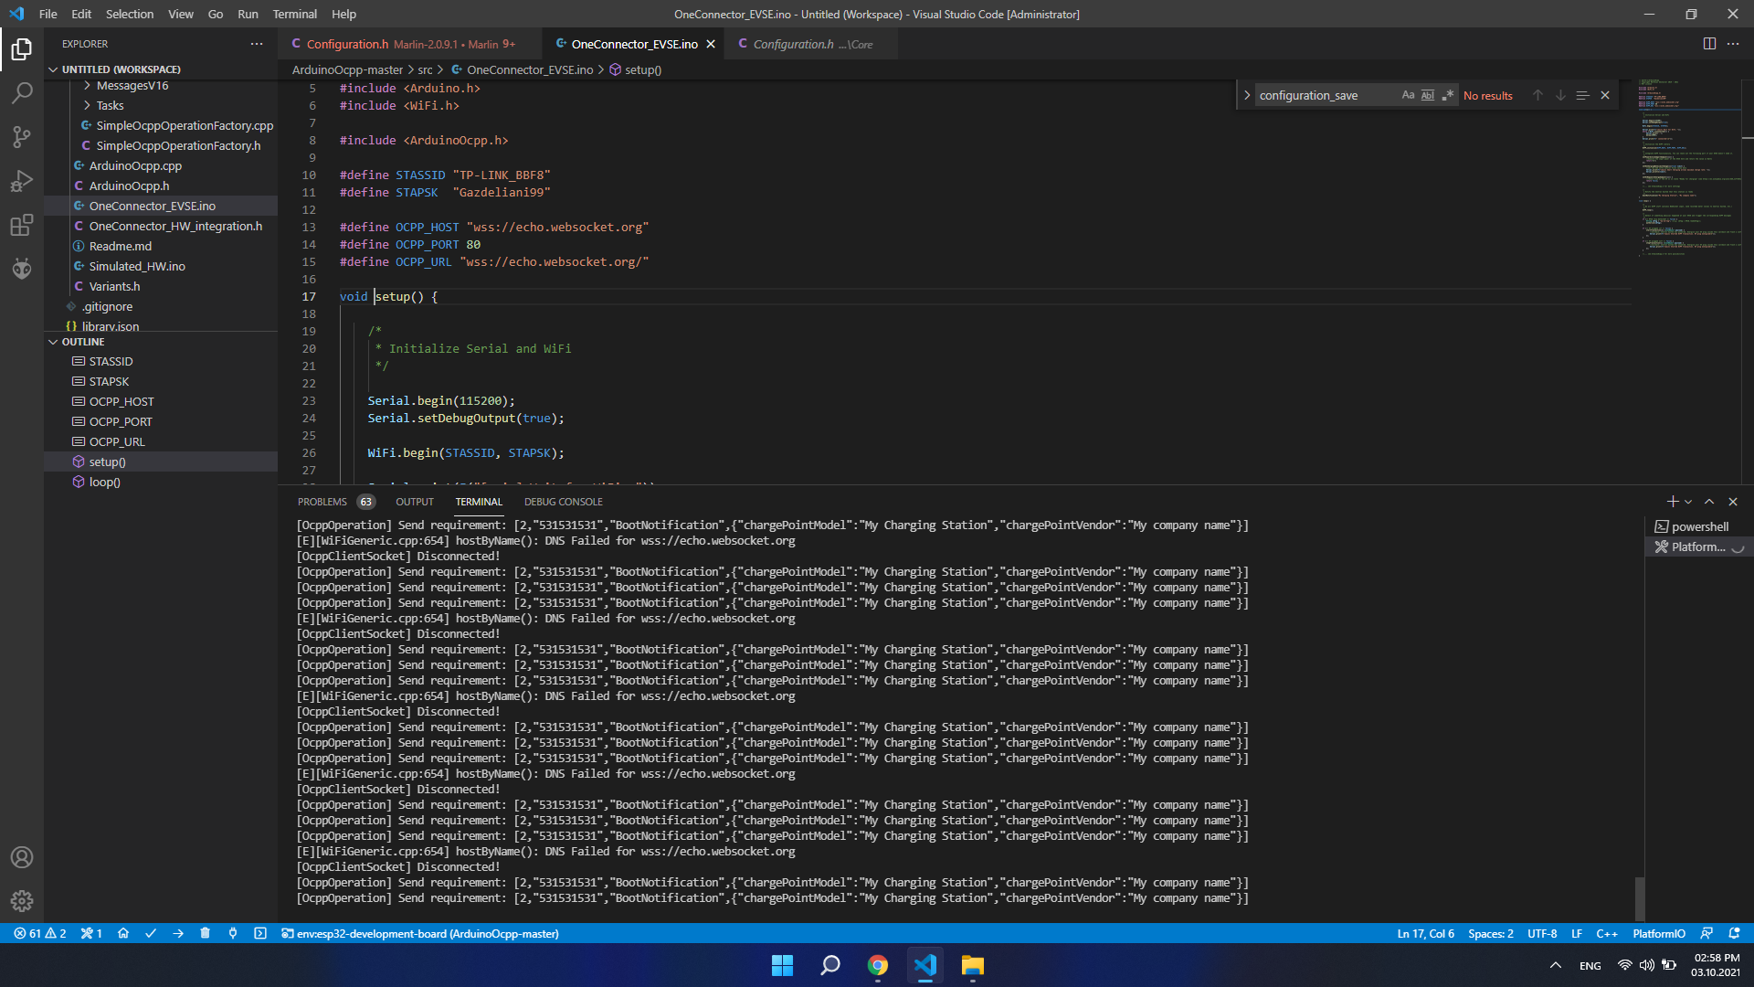
Task: Click the Ln 17, Col 6 indicator
Action: pyautogui.click(x=1425, y=933)
